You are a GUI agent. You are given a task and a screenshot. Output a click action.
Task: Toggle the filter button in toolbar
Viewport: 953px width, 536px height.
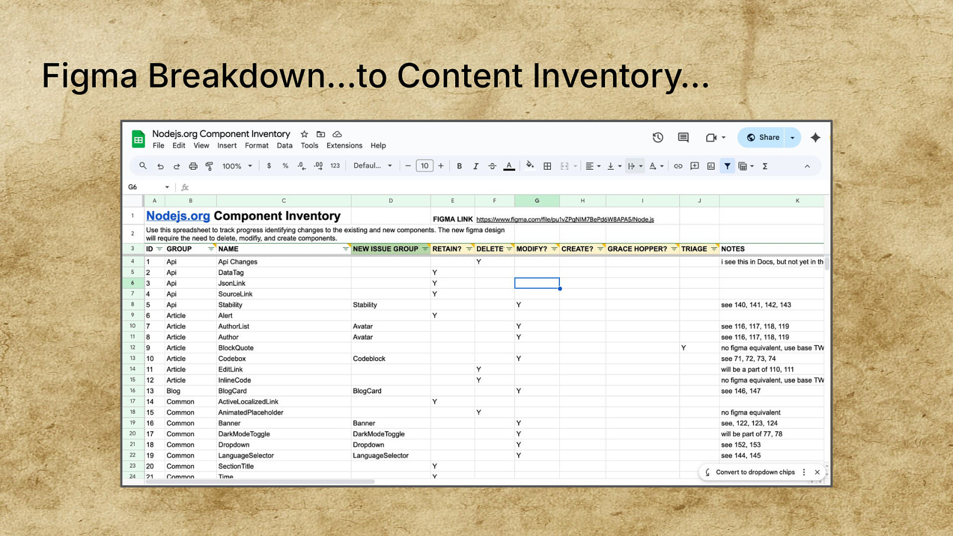click(x=727, y=166)
